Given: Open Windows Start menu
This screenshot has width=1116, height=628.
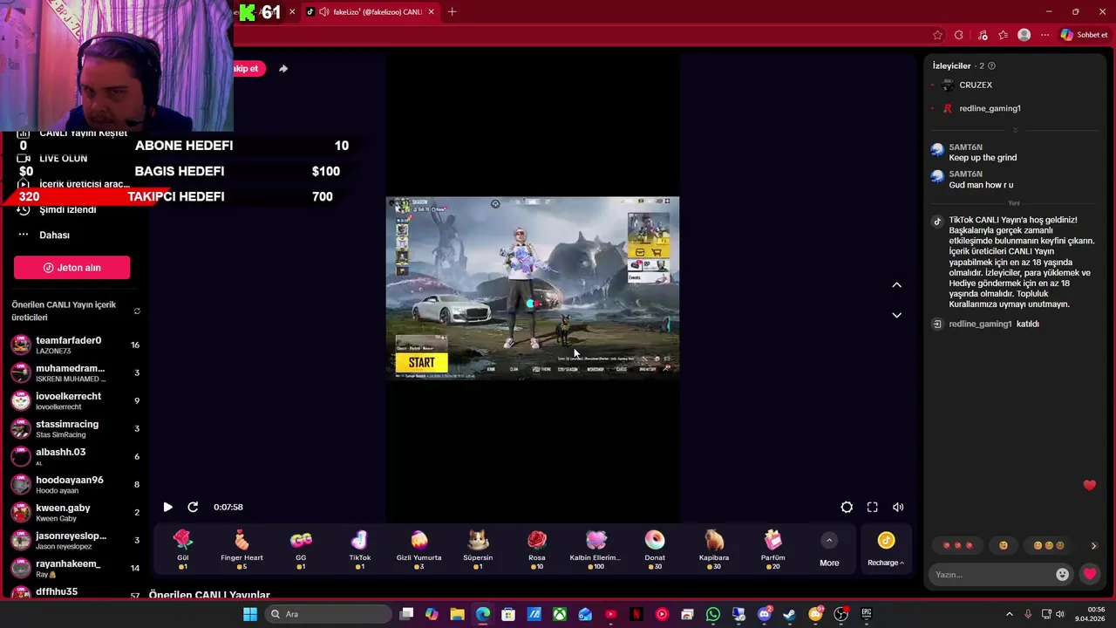Looking at the screenshot, I should [250, 614].
